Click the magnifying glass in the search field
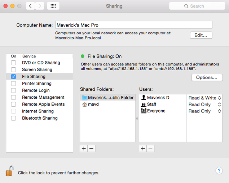 186,6
